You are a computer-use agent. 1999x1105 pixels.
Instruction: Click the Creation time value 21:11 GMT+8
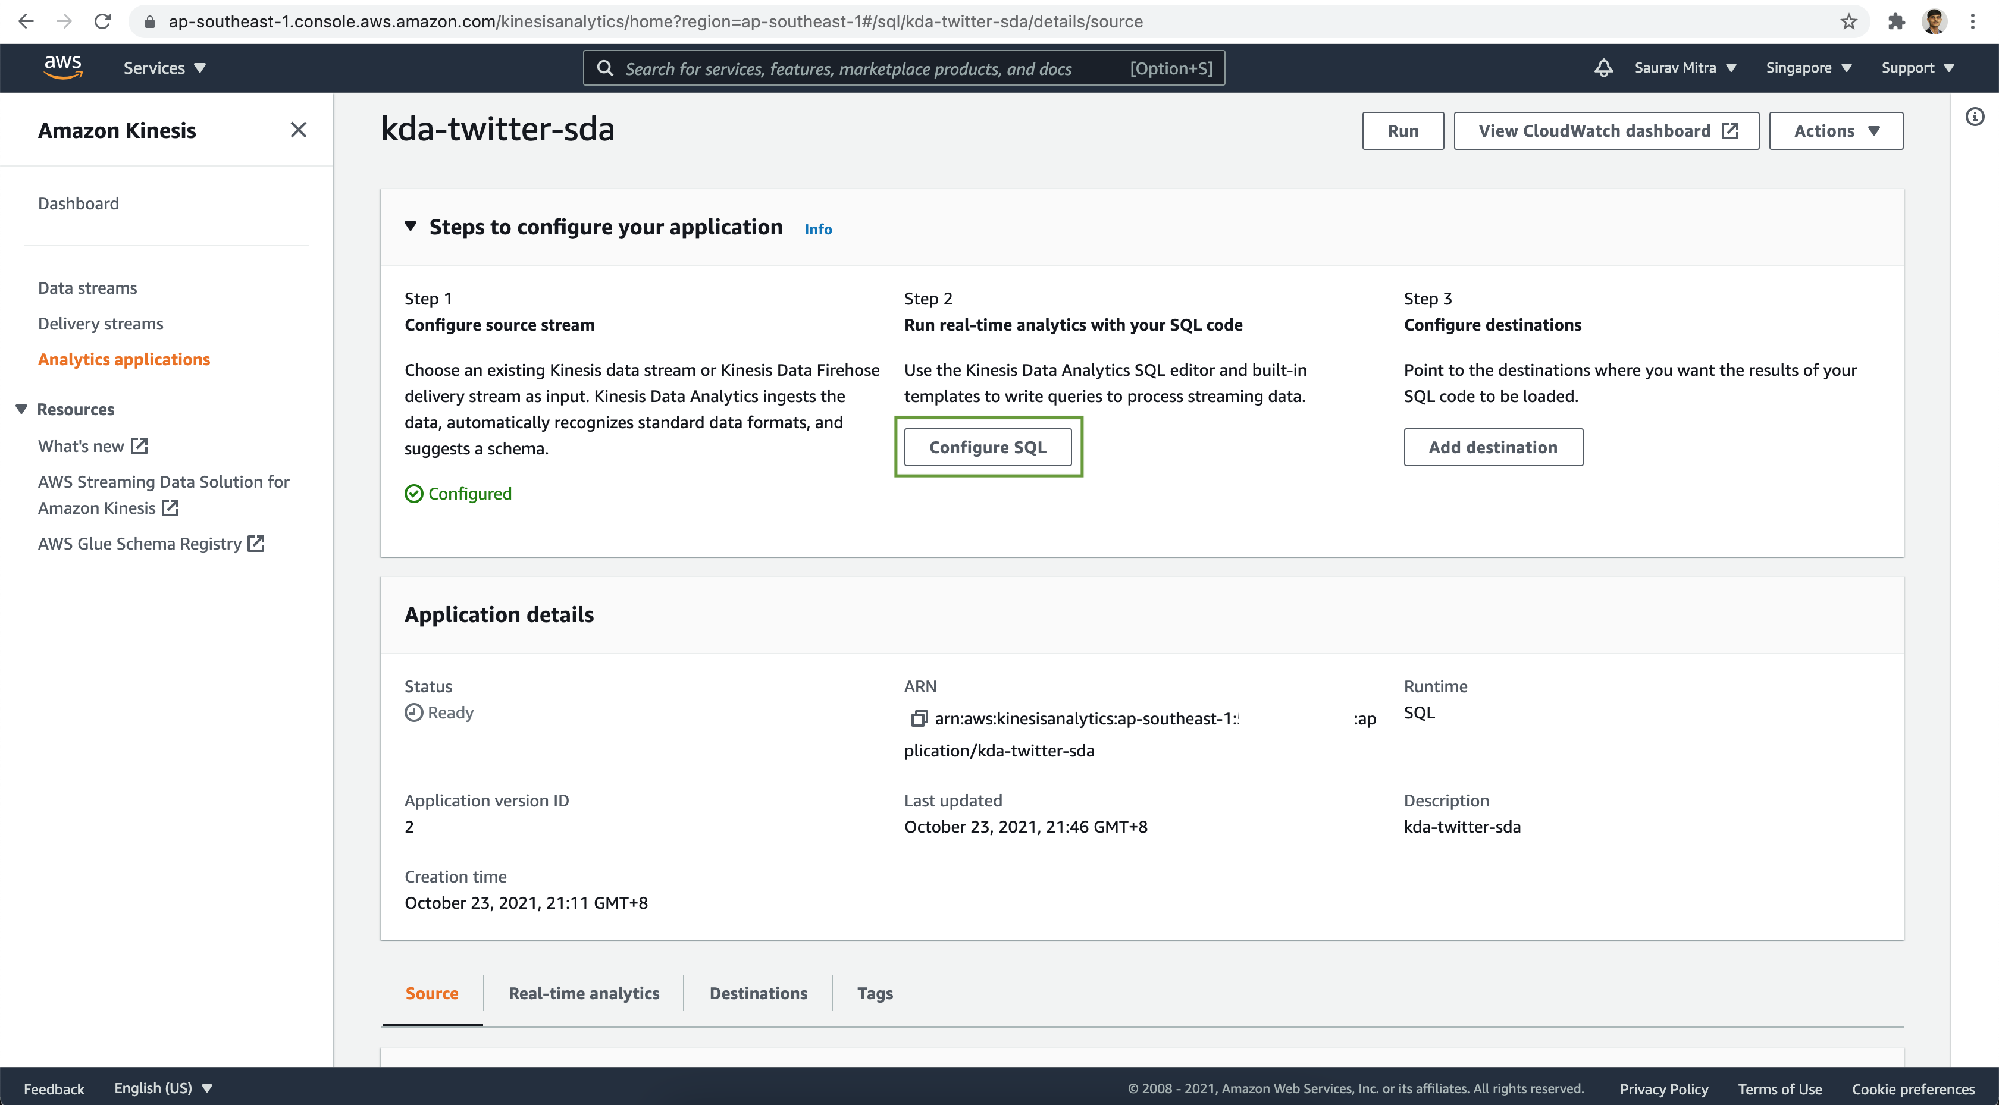(526, 902)
